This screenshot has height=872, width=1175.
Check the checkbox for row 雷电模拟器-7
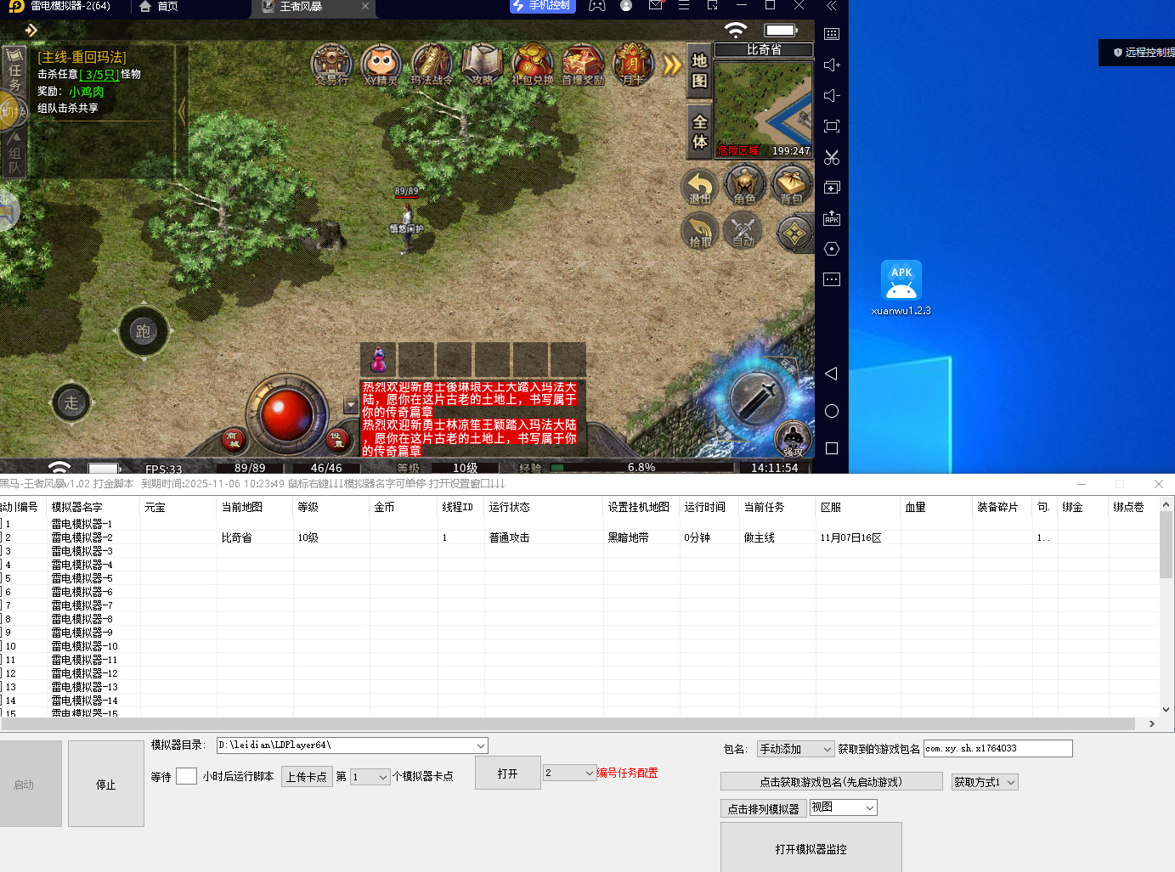[1, 605]
